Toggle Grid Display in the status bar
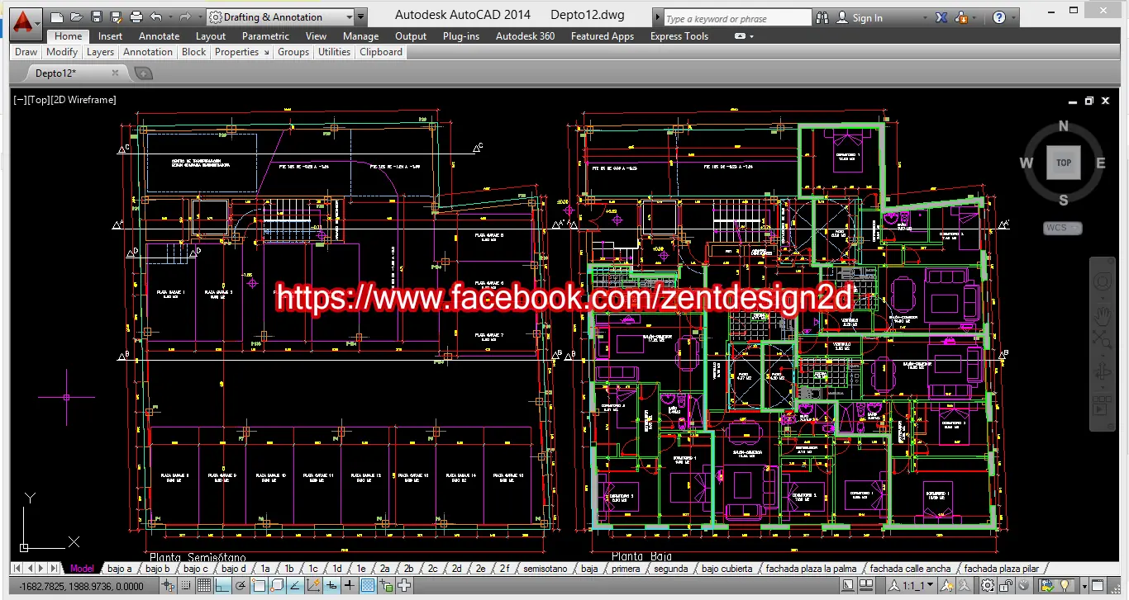The width and height of the screenshot is (1129, 600). point(204,586)
